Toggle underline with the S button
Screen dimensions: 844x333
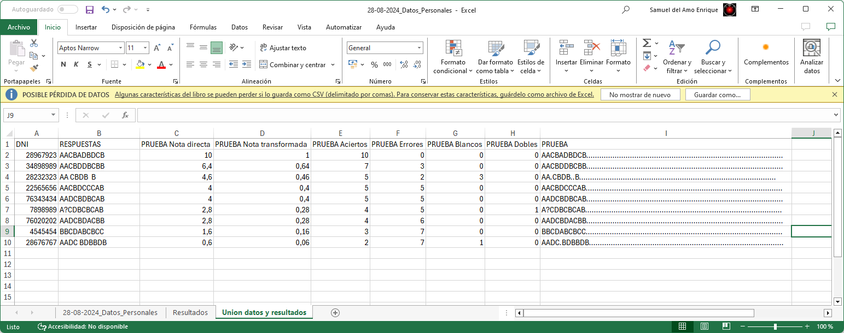point(89,64)
